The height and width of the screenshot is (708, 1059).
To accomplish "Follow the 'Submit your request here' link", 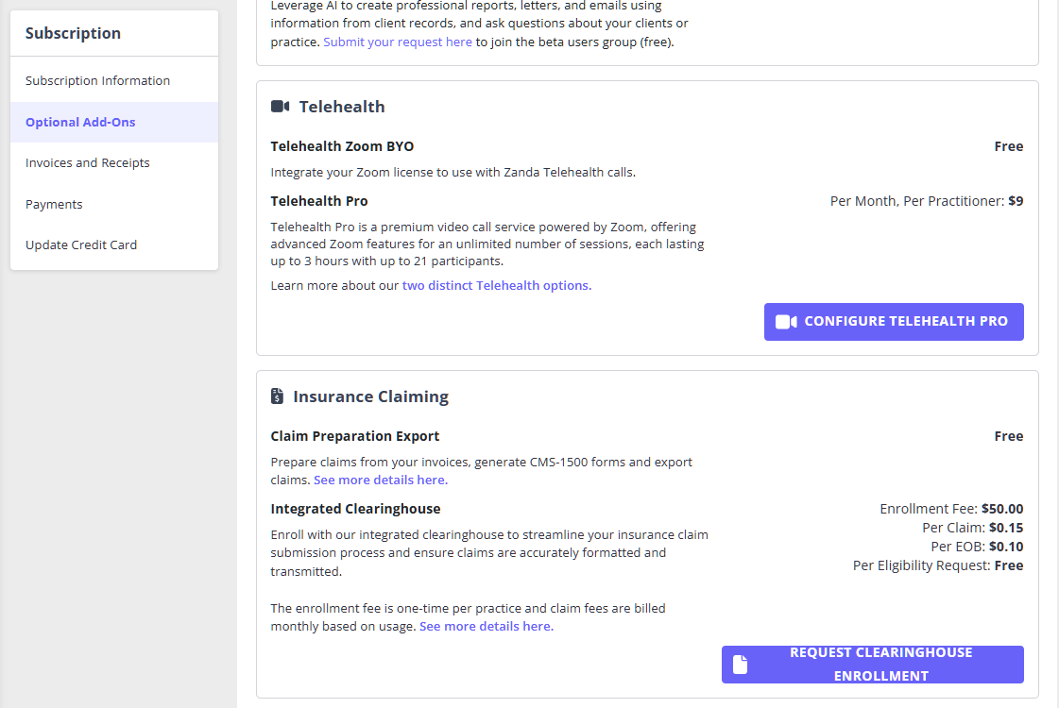I will [398, 42].
